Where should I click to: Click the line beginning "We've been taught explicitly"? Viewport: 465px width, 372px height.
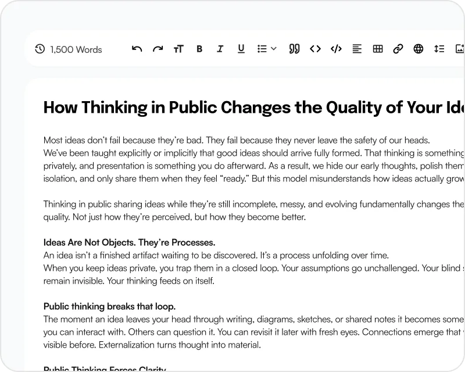point(254,153)
